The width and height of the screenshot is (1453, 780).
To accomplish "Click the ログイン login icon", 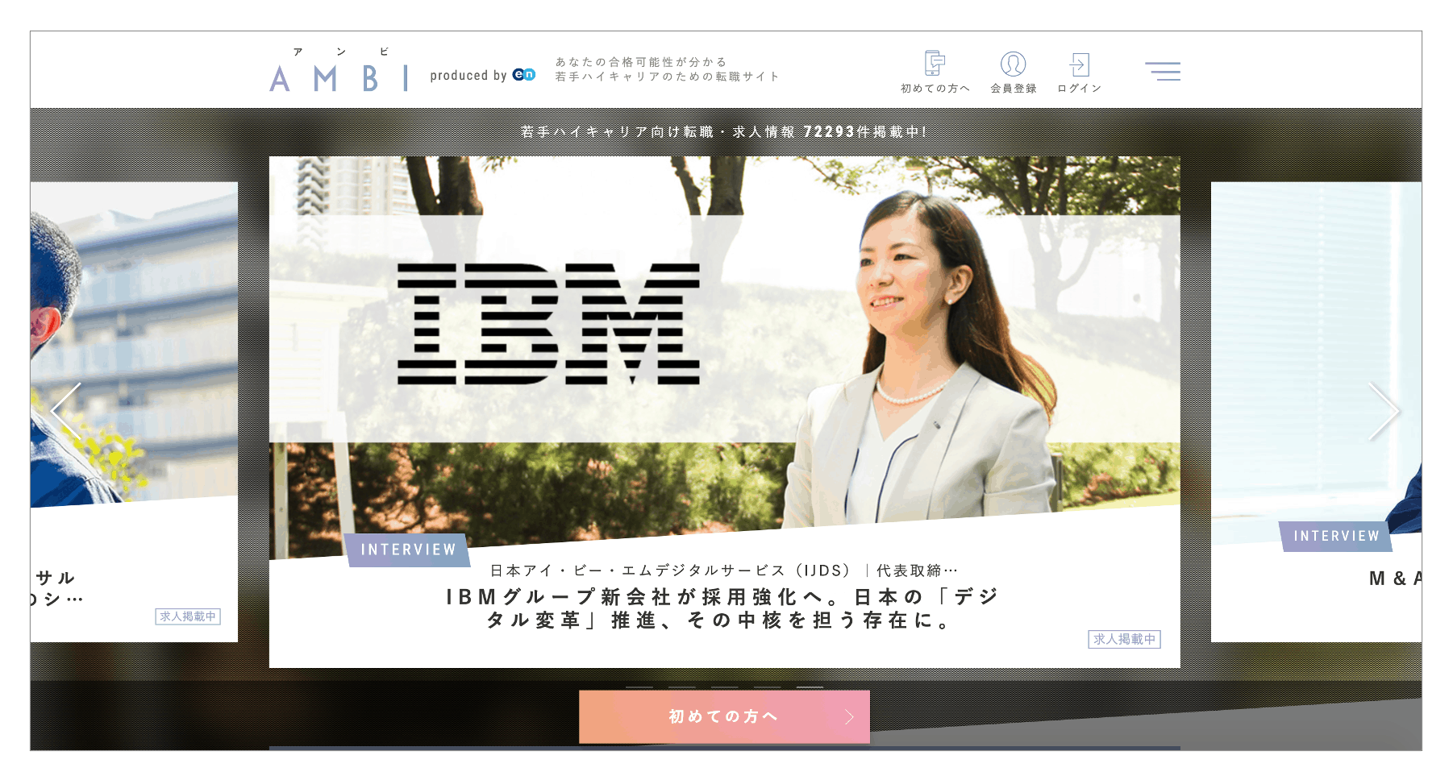I will coord(1079,72).
